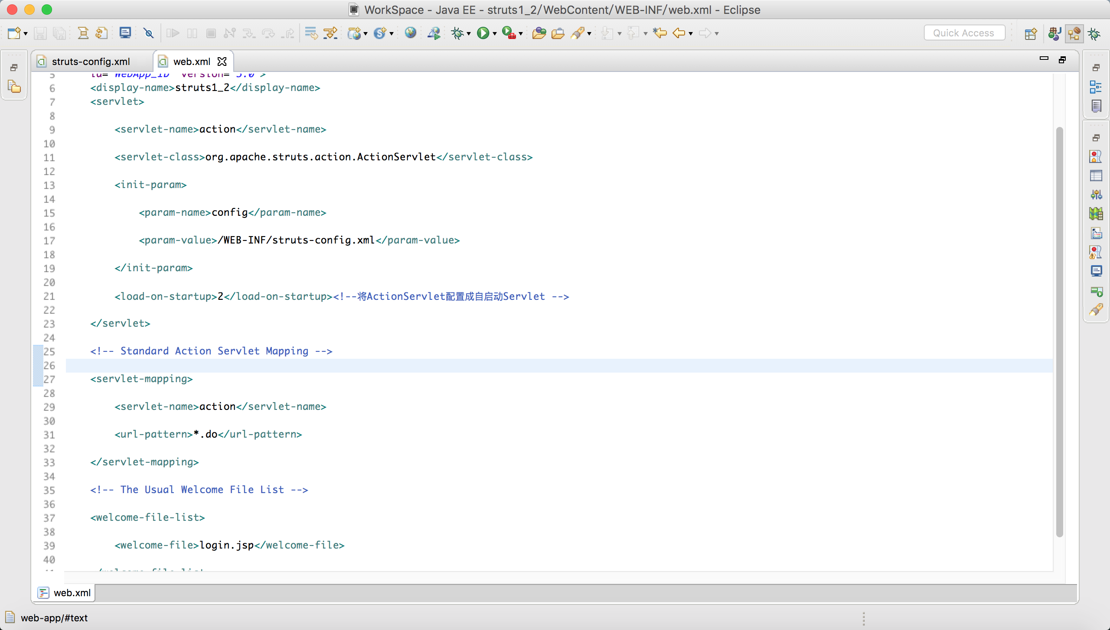The image size is (1110, 630).
Task: Open the Markers view in right trim
Action: click(1096, 156)
